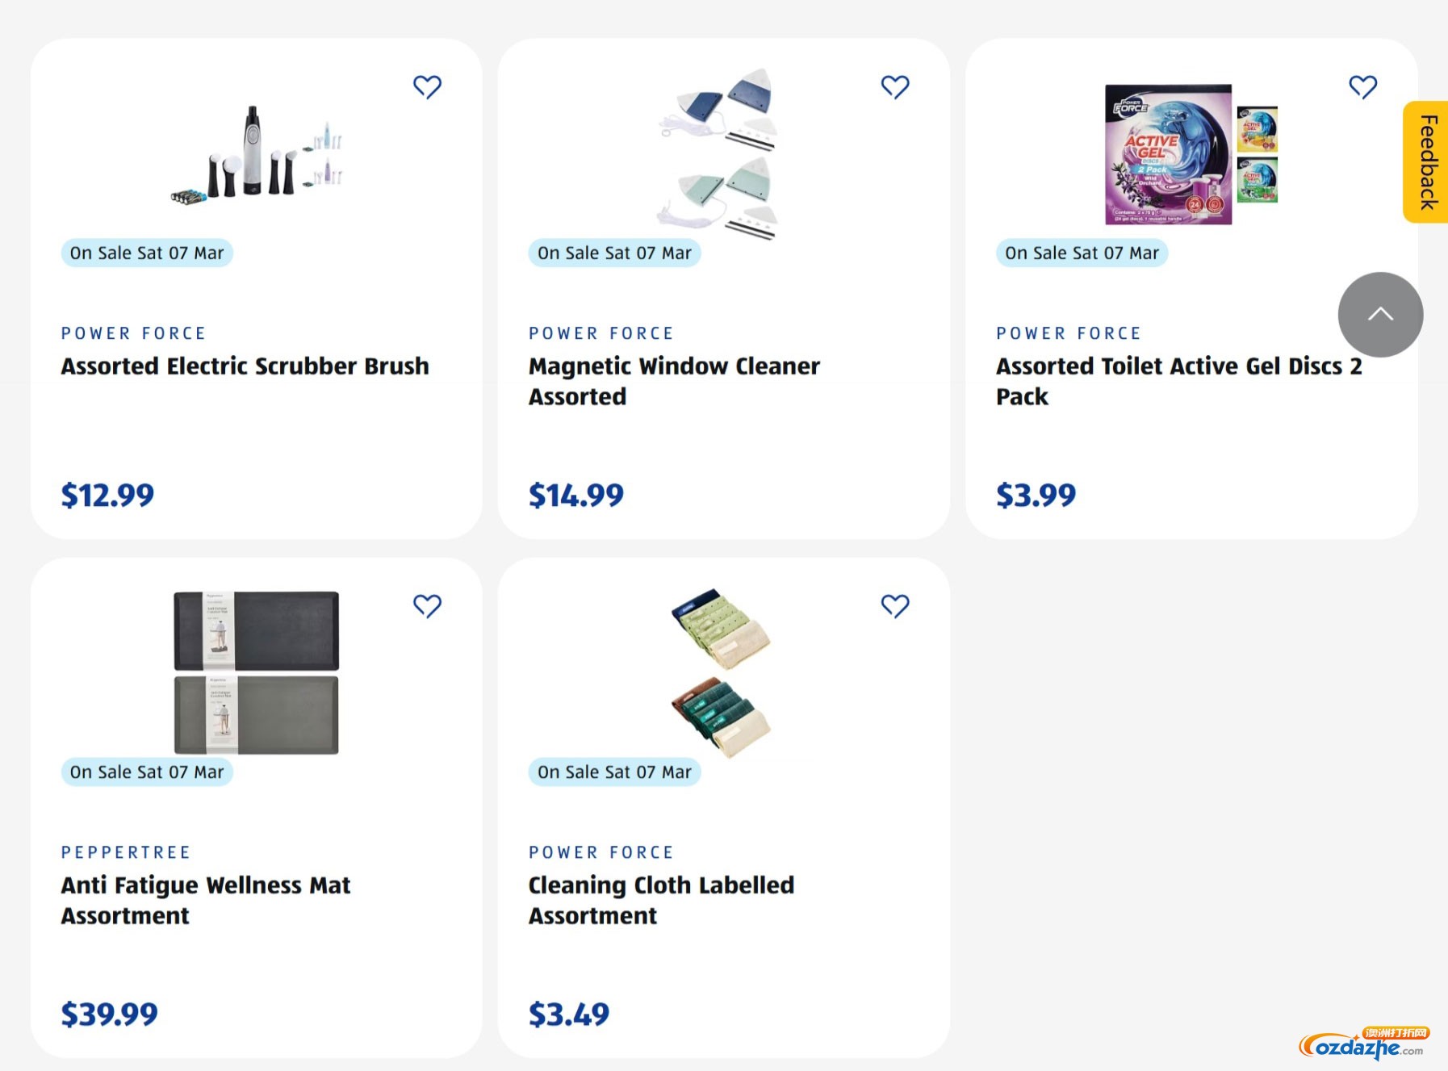The height and width of the screenshot is (1071, 1448).
Task: Open Anti Fatigue Wellness Mat Assortment link
Action: pyautogui.click(x=206, y=900)
